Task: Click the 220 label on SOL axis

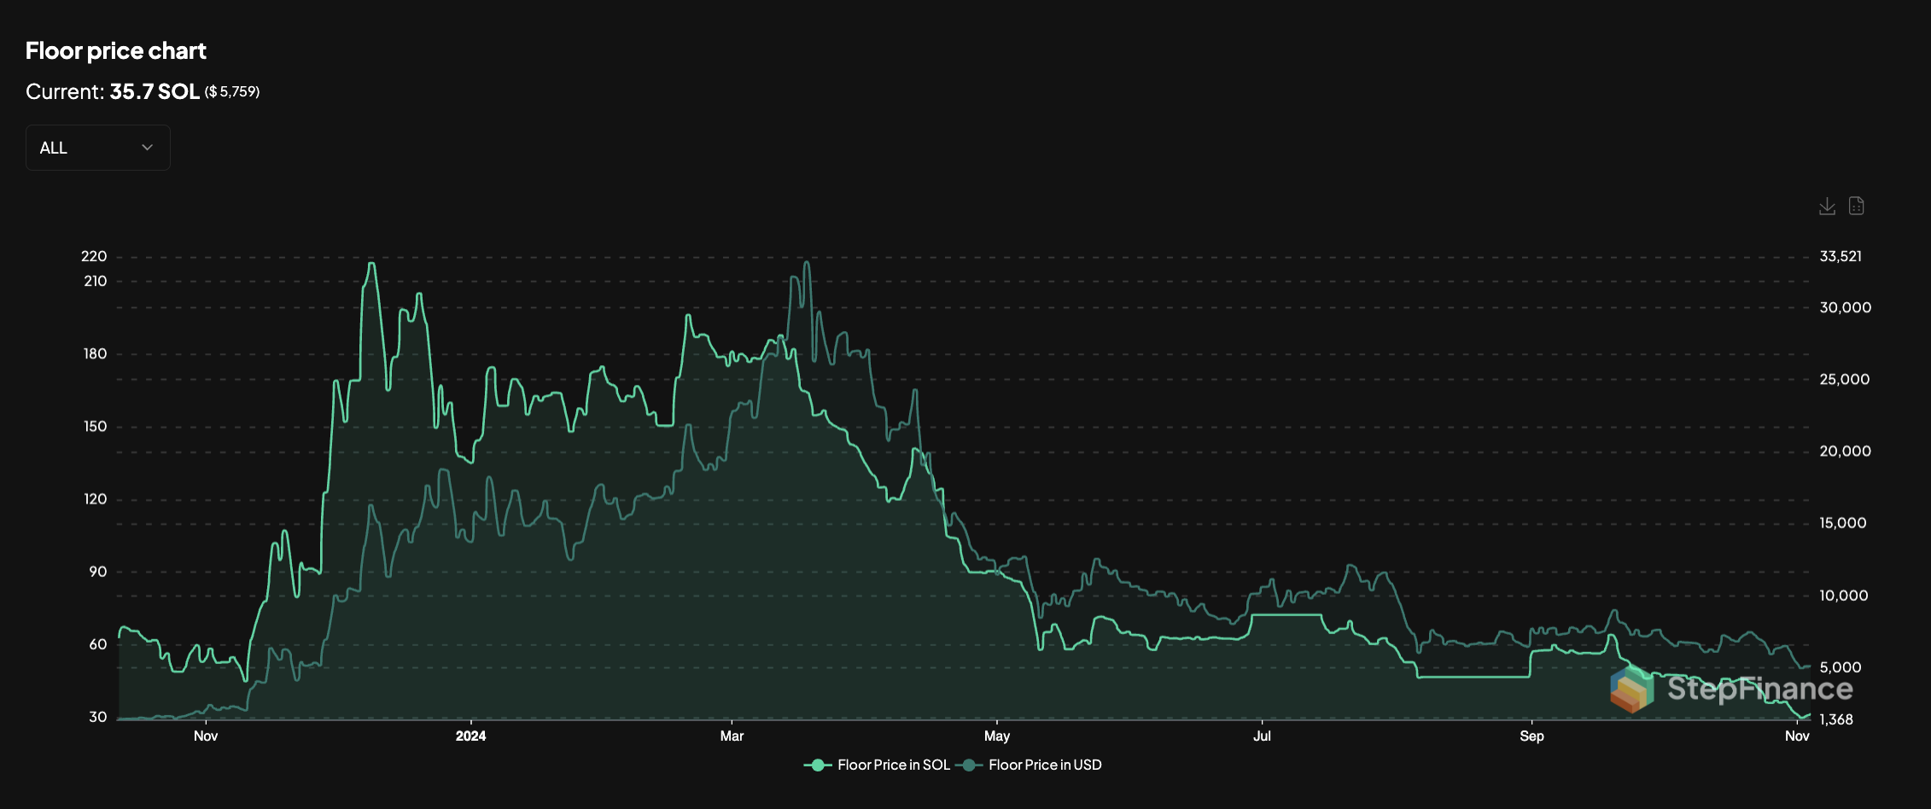Action: coord(94,256)
